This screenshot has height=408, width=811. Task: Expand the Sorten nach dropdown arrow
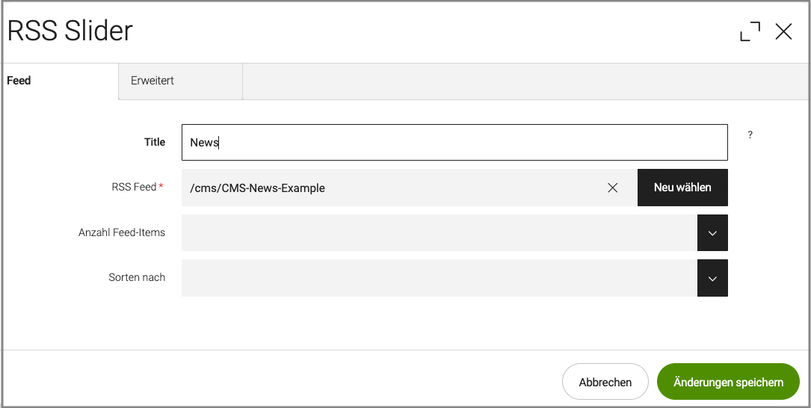[712, 278]
